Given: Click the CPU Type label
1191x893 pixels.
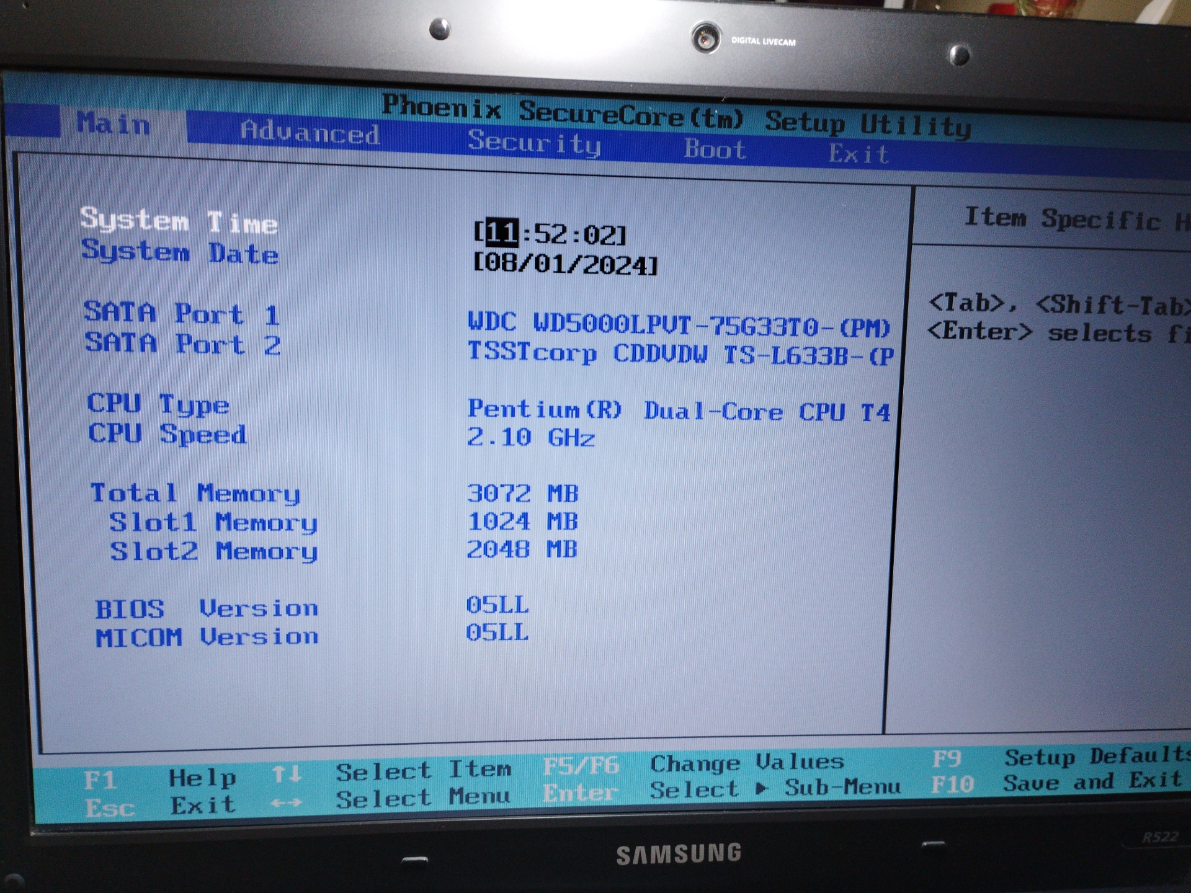Looking at the screenshot, I should pyautogui.click(x=158, y=404).
